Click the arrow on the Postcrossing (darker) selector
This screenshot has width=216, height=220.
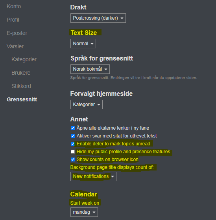122,18
